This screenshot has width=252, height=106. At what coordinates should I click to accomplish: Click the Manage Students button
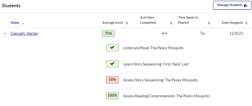(x=232, y=5)
